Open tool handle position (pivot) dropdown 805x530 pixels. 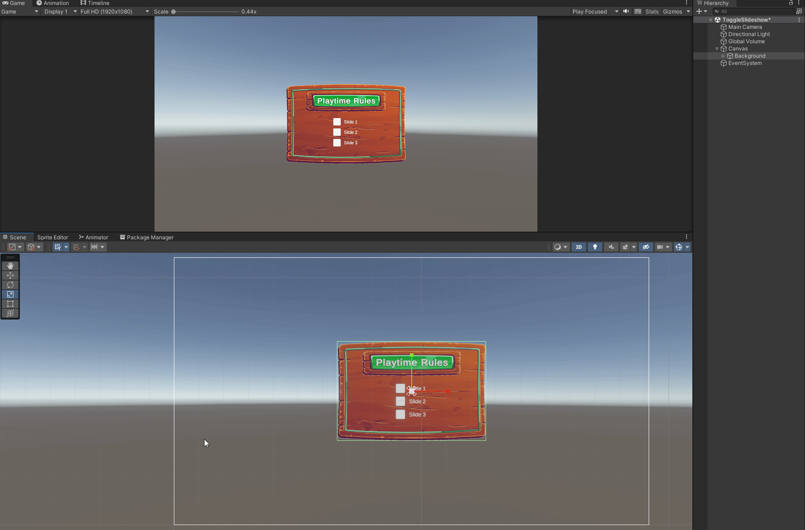(x=15, y=247)
